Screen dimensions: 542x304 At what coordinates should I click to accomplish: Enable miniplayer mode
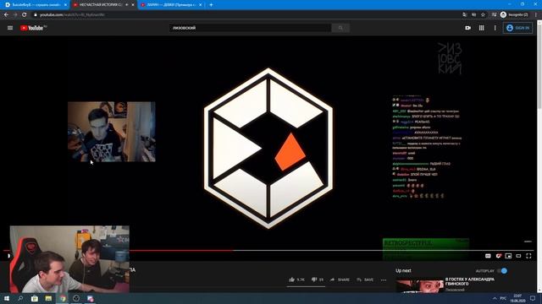click(x=508, y=256)
